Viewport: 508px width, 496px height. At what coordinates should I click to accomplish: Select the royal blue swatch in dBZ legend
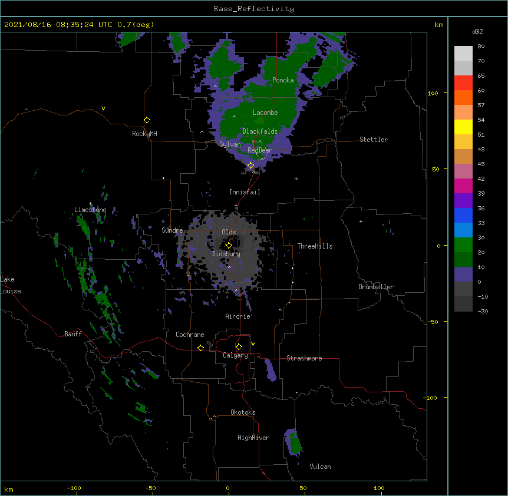pos(463,215)
